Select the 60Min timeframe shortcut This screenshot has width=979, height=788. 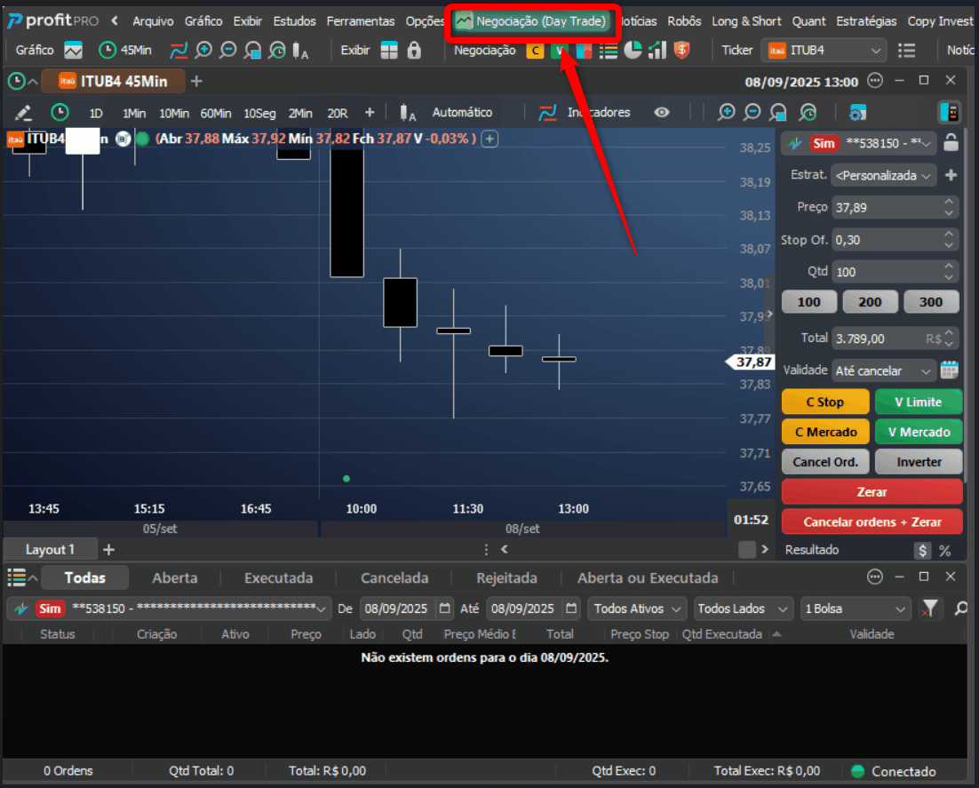click(215, 114)
